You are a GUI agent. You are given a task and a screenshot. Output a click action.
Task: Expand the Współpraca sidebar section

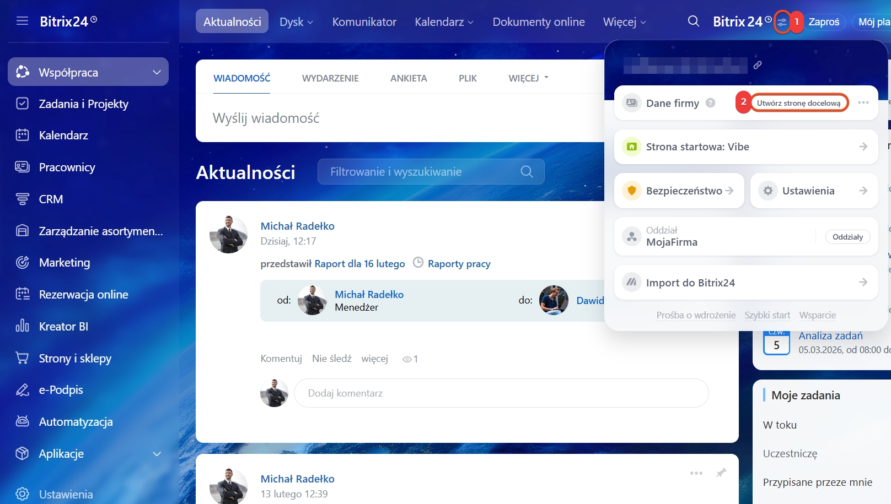pos(157,72)
